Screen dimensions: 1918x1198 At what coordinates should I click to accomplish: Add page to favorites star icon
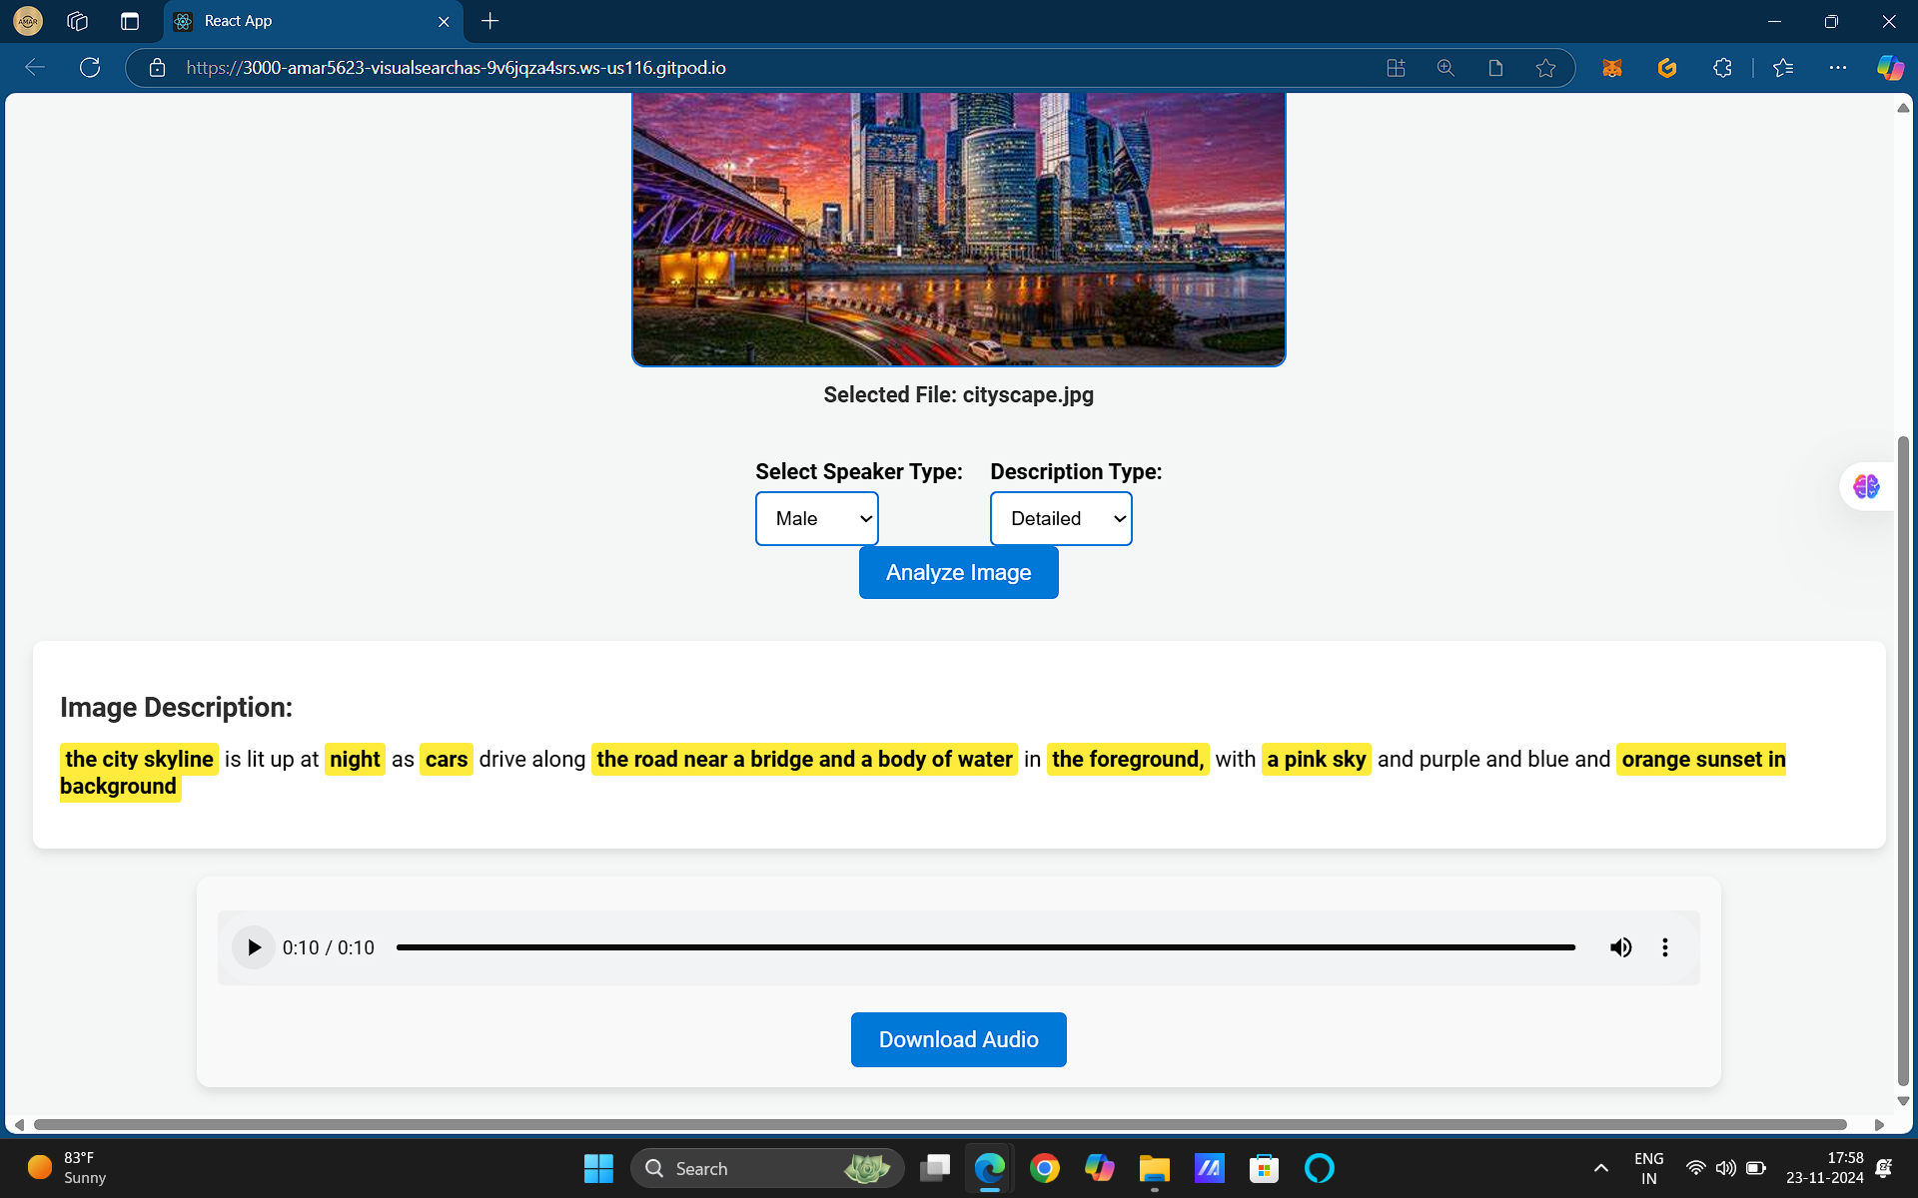(x=1545, y=67)
